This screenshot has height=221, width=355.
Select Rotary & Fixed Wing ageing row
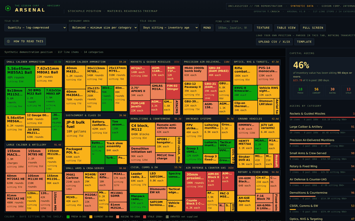tap(322, 169)
